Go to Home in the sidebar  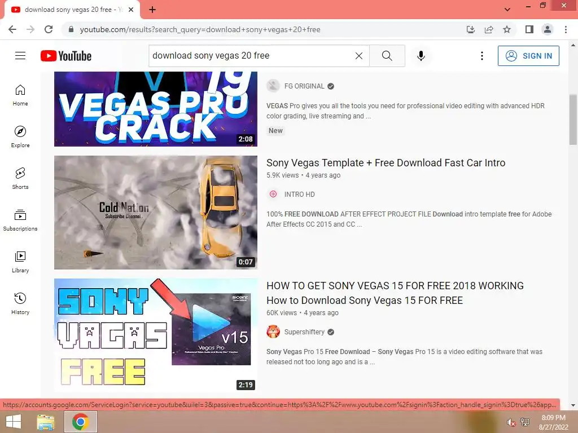20,95
